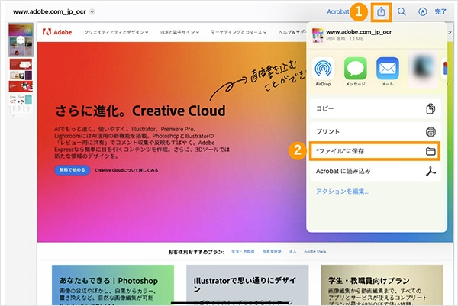The image size is (458, 306).
Task: Tap the ellipsis button on first thumbnail
Action: point(21,40)
